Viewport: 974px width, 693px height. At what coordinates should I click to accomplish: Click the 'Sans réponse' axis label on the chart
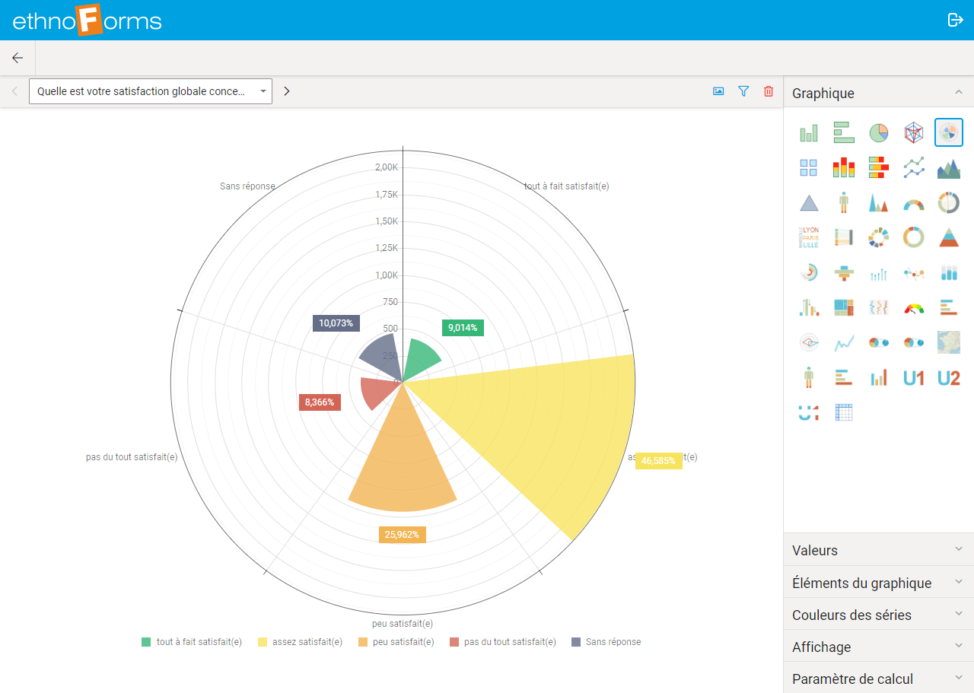(247, 186)
